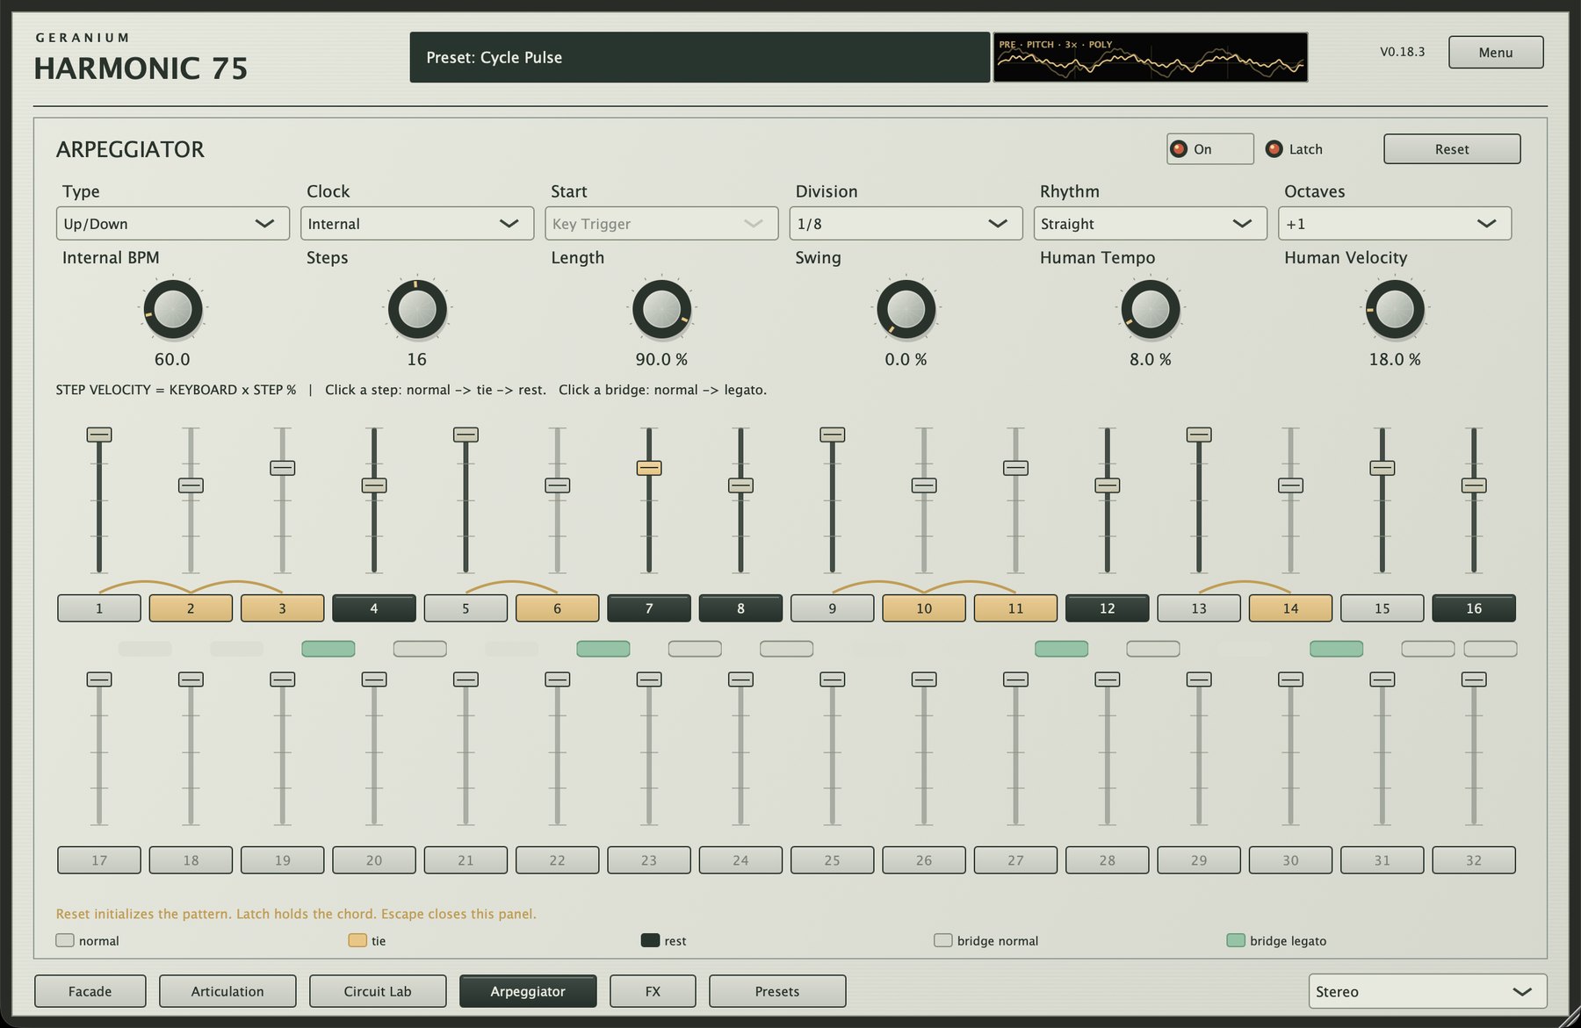The image size is (1581, 1028).
Task: Toggle the rest step 4 button
Action: click(x=374, y=608)
